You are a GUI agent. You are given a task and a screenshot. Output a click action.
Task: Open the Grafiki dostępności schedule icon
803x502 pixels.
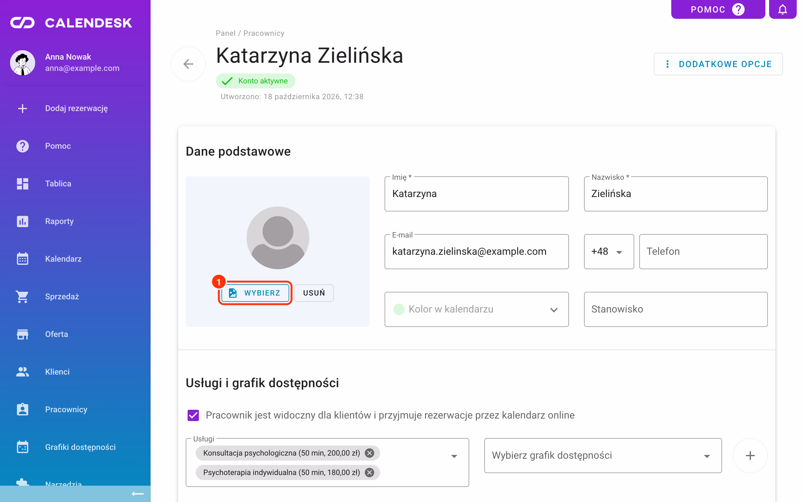point(23,447)
